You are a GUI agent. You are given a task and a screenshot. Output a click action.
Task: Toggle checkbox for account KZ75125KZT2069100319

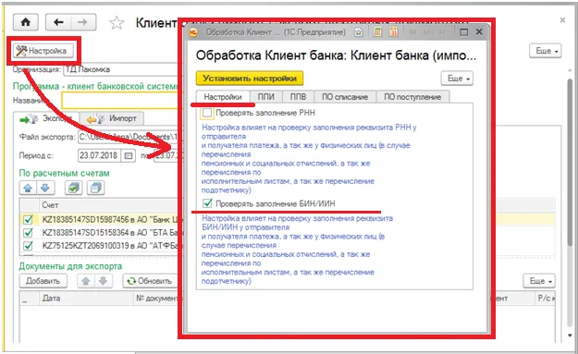pyautogui.click(x=28, y=246)
